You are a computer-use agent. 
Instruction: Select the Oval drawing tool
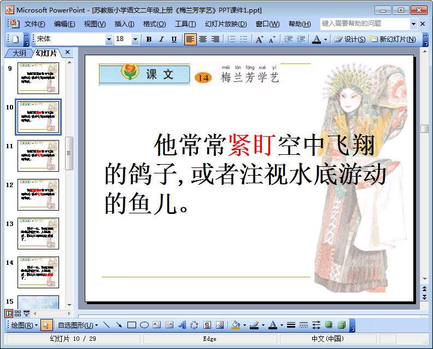pyautogui.click(x=144, y=325)
